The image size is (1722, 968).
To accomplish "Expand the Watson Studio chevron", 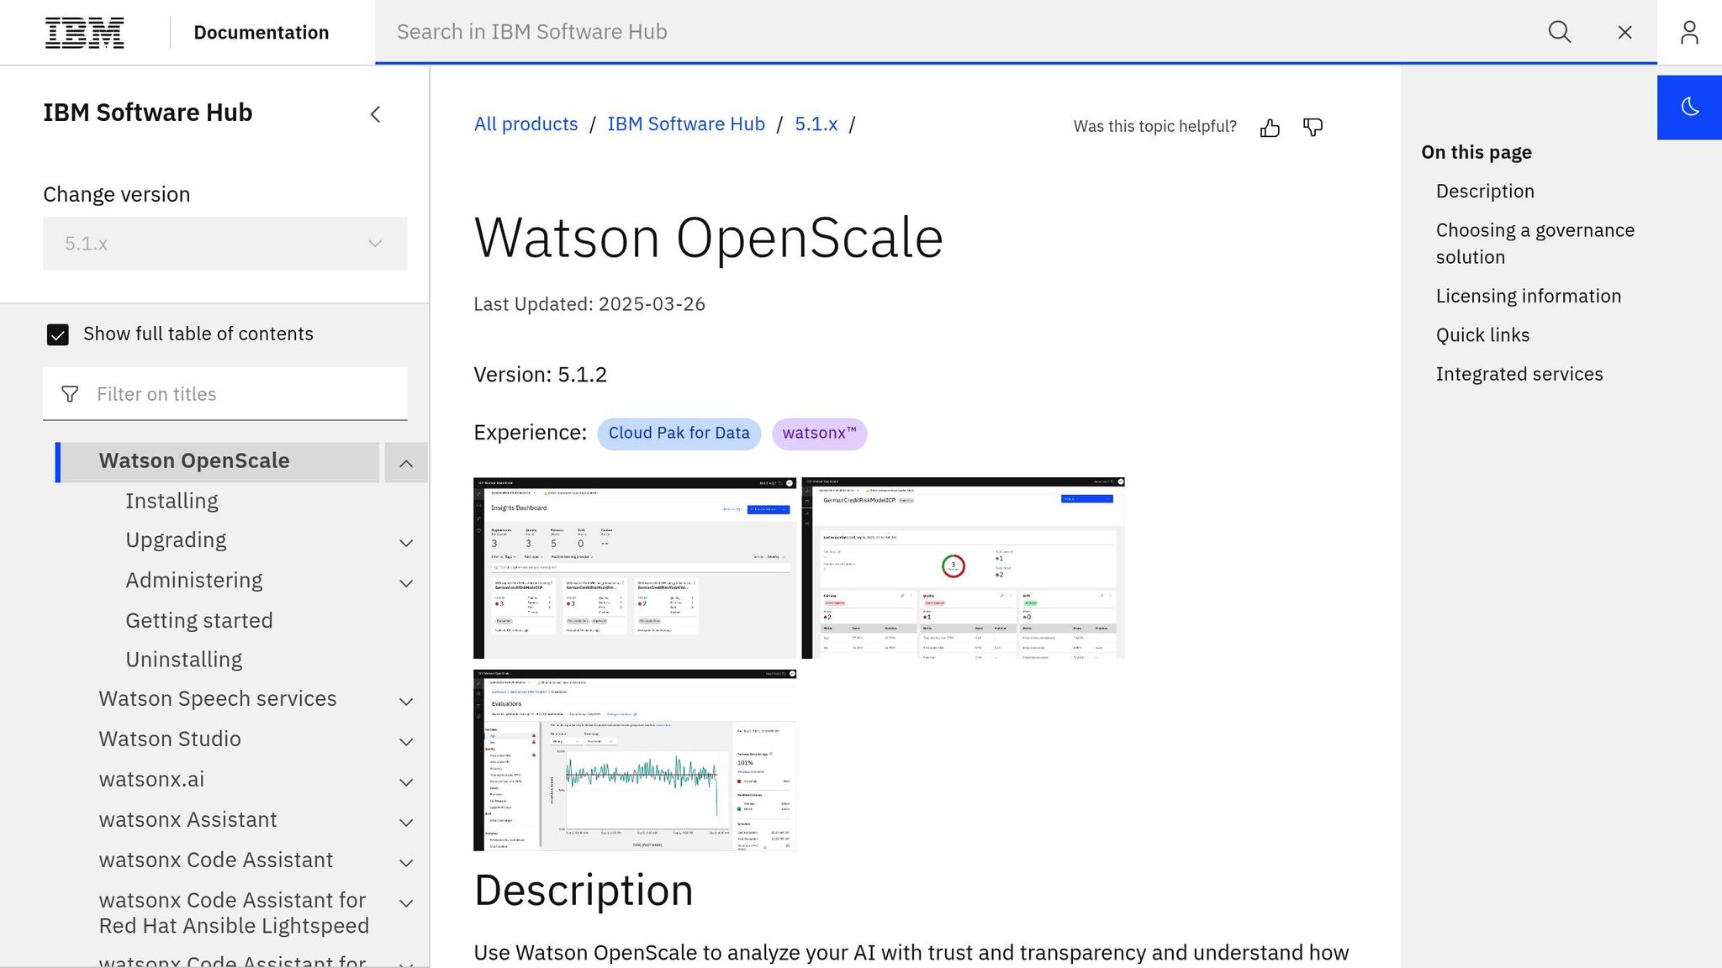I will coord(406,742).
